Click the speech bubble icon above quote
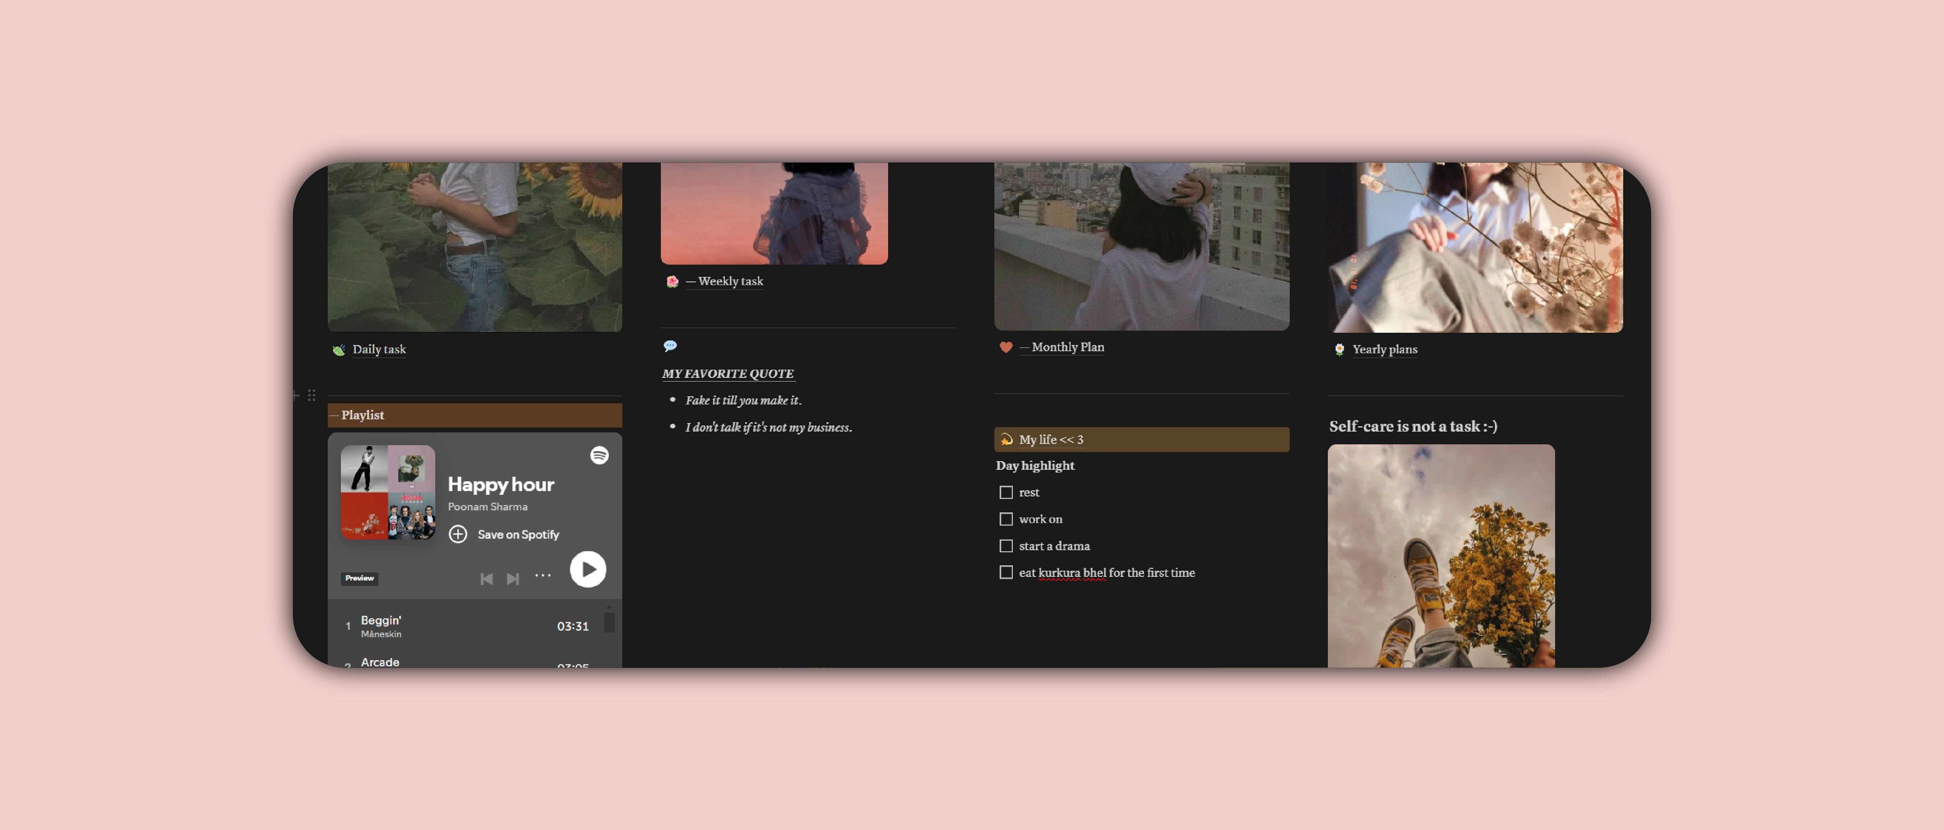This screenshot has width=1944, height=830. point(670,345)
